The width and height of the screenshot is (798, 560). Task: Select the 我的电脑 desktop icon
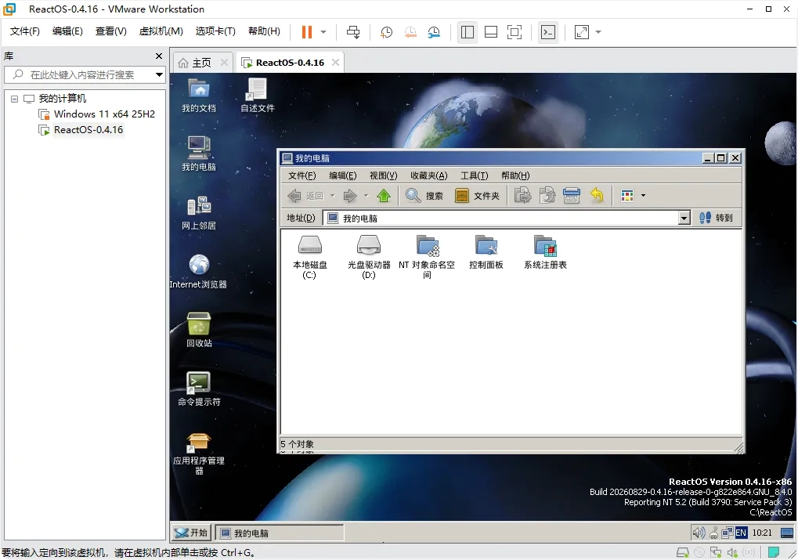click(x=199, y=154)
